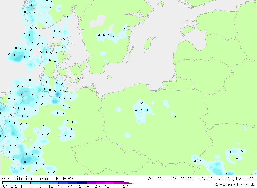Click the 'Precipitation [mm]' title text
This screenshot has height=188, width=257.
coord(26,178)
